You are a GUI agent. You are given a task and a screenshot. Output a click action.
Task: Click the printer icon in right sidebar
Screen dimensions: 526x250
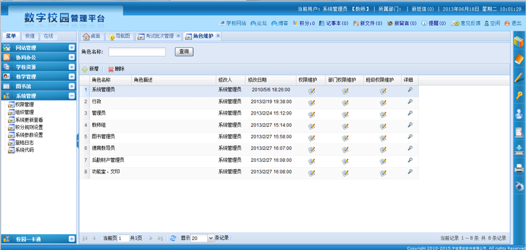[x=519, y=168]
